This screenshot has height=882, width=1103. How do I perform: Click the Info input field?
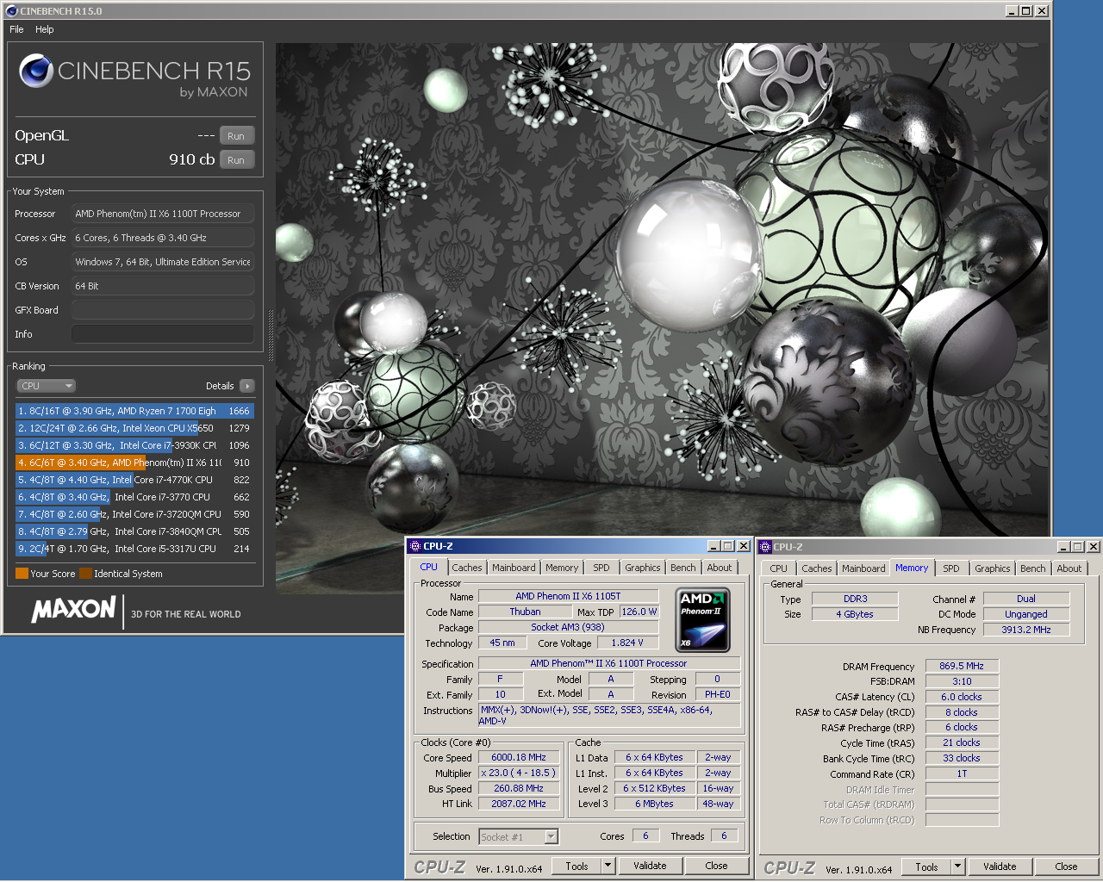point(163,334)
